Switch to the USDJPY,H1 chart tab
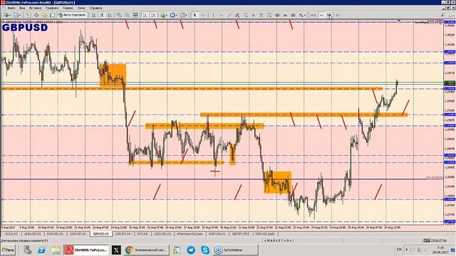Viewport: 456px width, 256px height. (x=123, y=234)
